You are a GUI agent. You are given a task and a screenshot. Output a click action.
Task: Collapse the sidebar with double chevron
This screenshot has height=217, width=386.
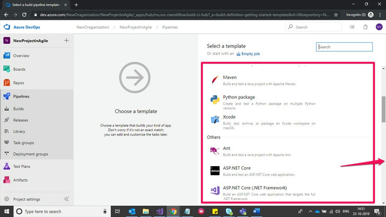coord(67,199)
